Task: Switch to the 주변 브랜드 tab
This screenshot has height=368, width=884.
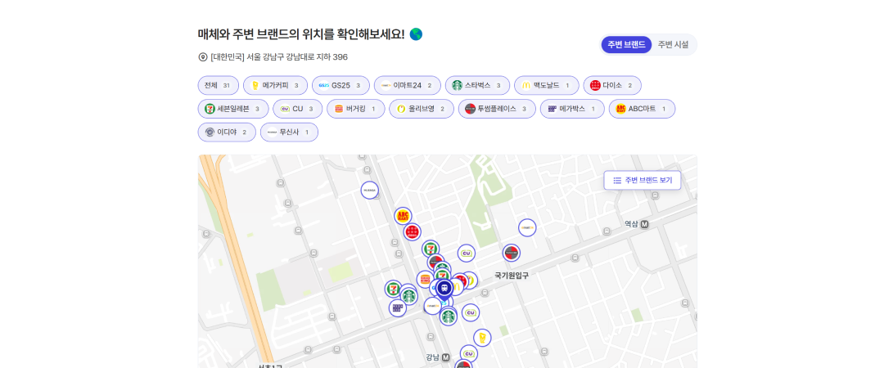Action: click(626, 44)
